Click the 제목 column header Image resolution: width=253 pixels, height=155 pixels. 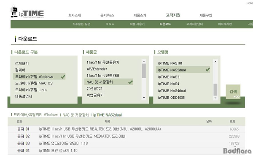[108, 121]
